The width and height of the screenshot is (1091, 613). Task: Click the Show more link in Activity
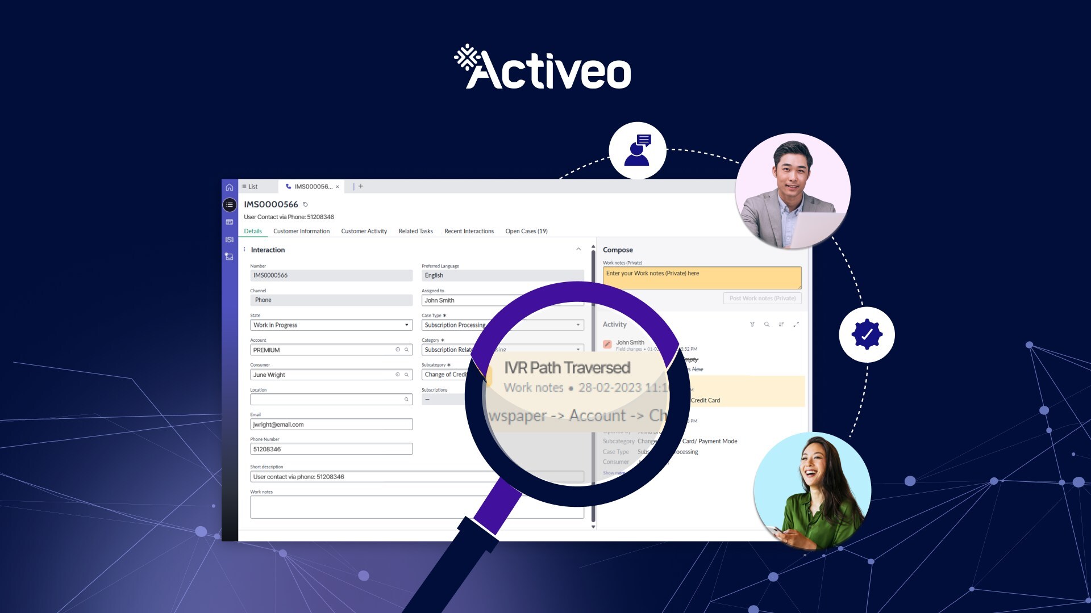click(x=614, y=473)
